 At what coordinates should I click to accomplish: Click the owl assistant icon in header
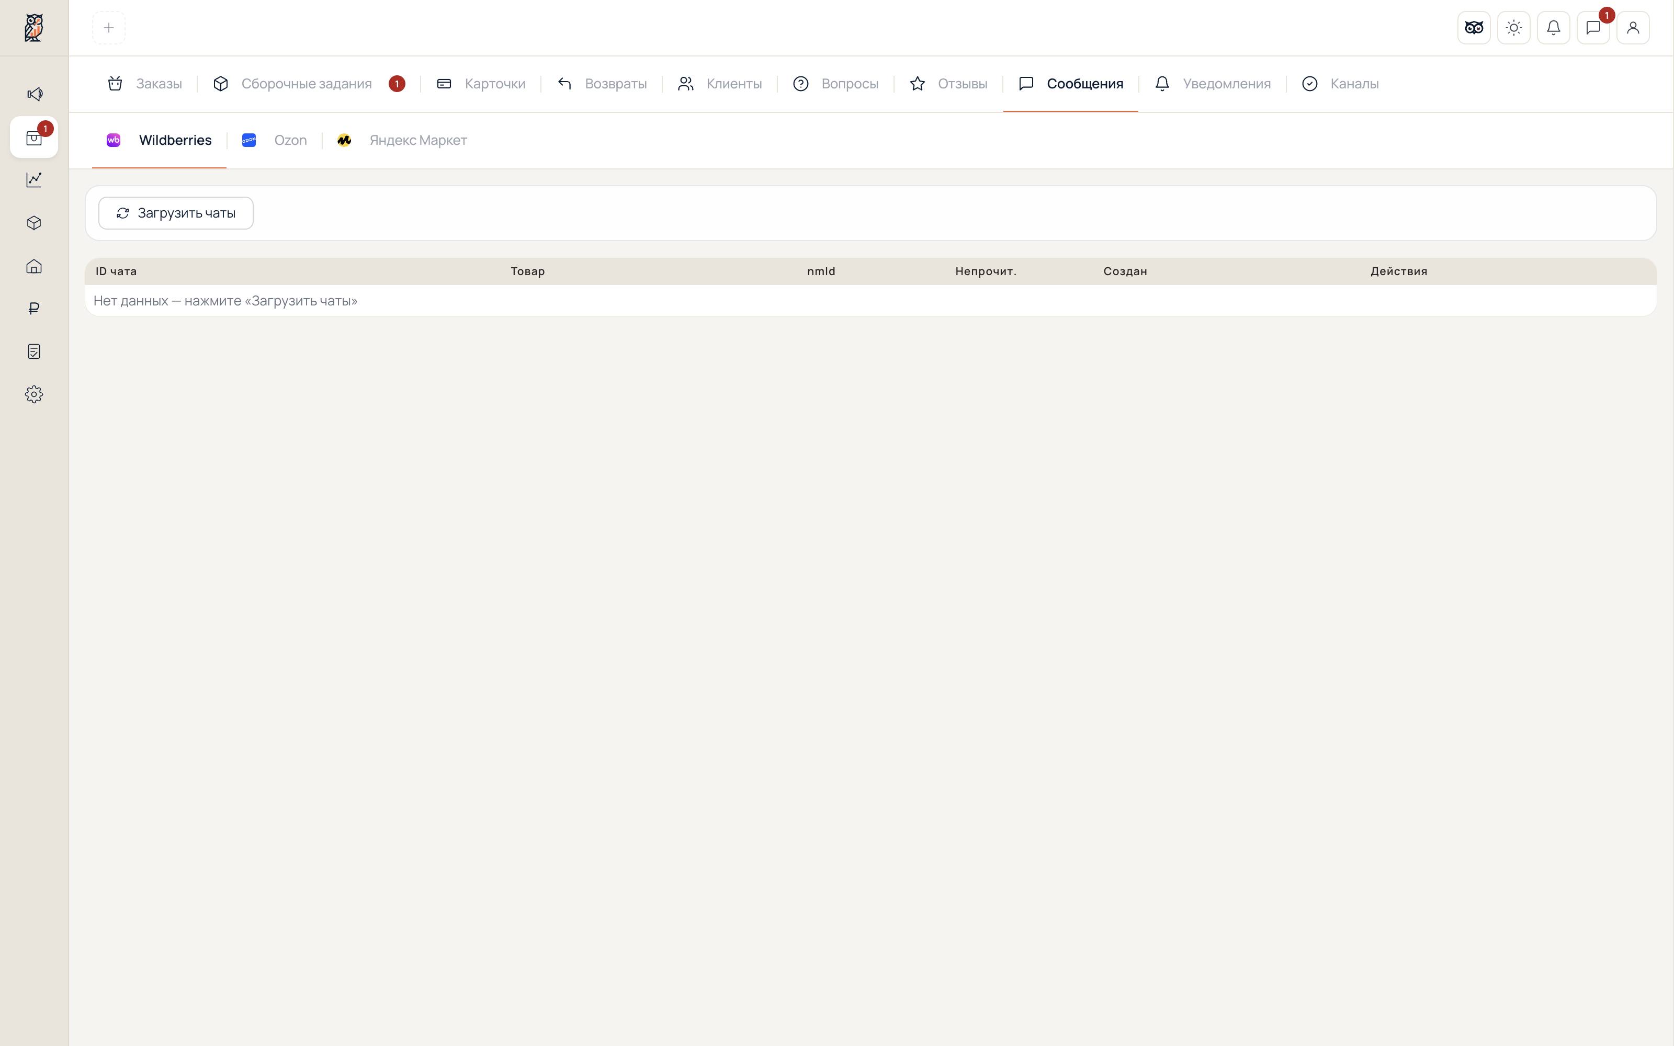pyautogui.click(x=1474, y=28)
